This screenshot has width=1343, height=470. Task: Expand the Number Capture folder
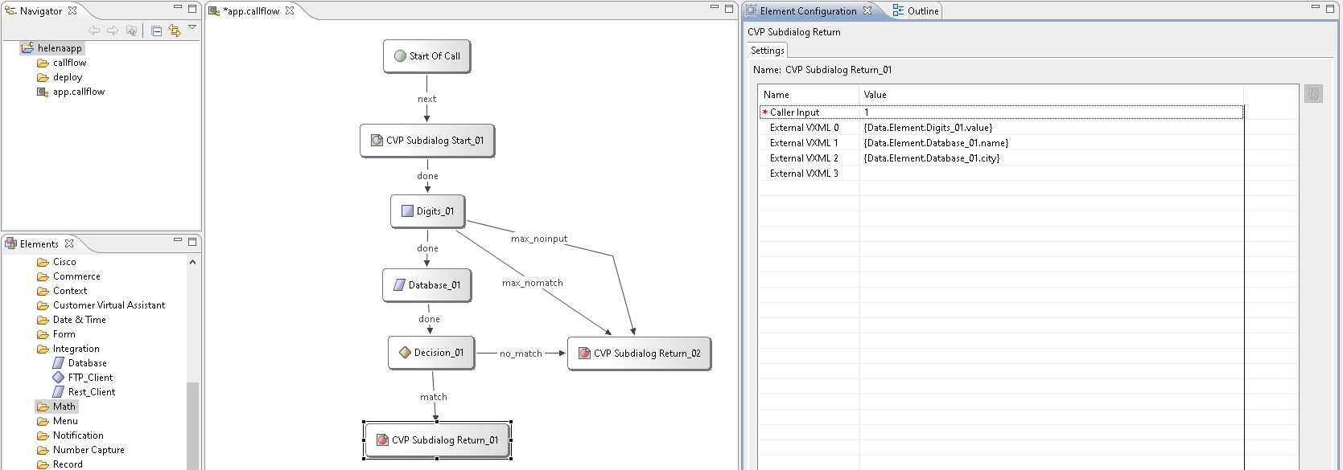click(x=88, y=450)
